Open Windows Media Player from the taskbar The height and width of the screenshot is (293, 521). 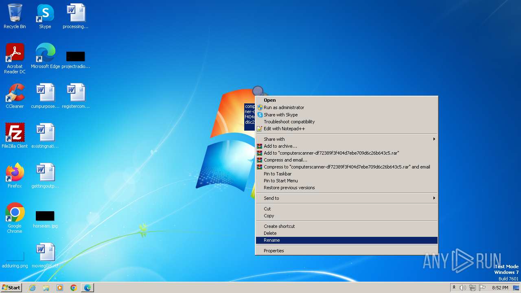coord(60,288)
